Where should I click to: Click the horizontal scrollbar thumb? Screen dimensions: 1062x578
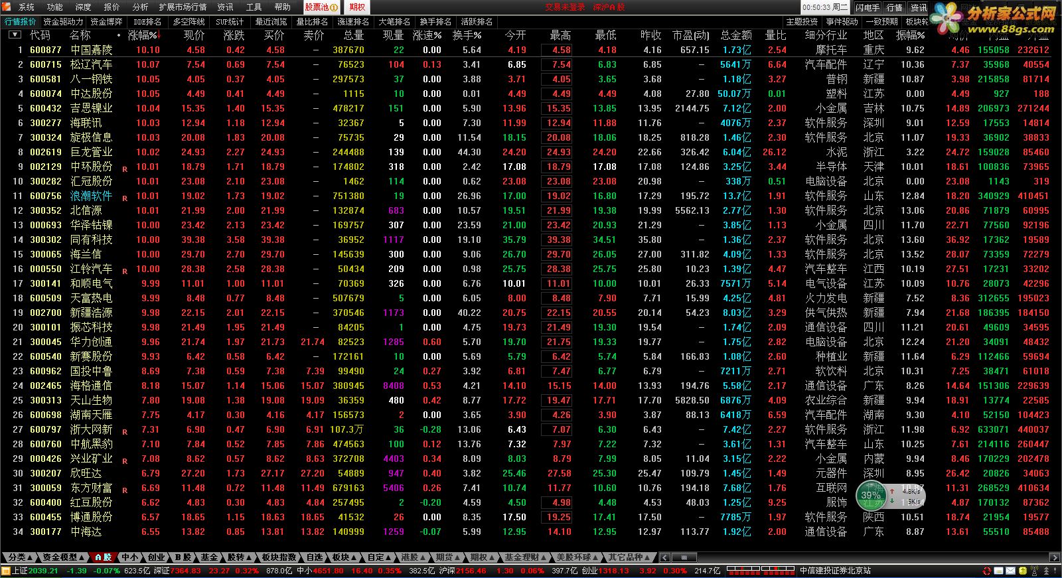(x=684, y=557)
